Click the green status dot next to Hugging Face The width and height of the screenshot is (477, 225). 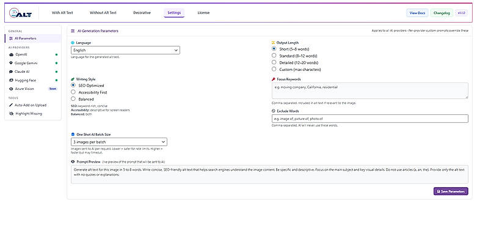point(57,80)
